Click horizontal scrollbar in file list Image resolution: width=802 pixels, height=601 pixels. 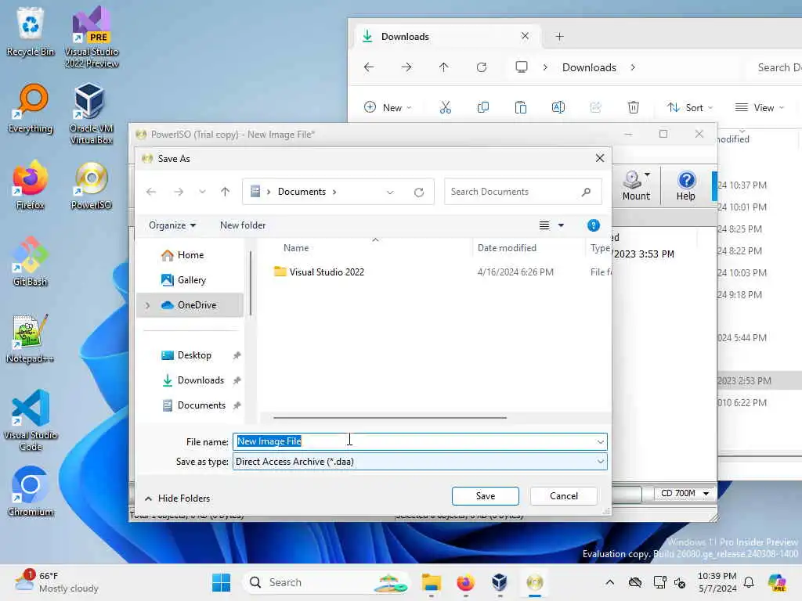tap(390, 418)
